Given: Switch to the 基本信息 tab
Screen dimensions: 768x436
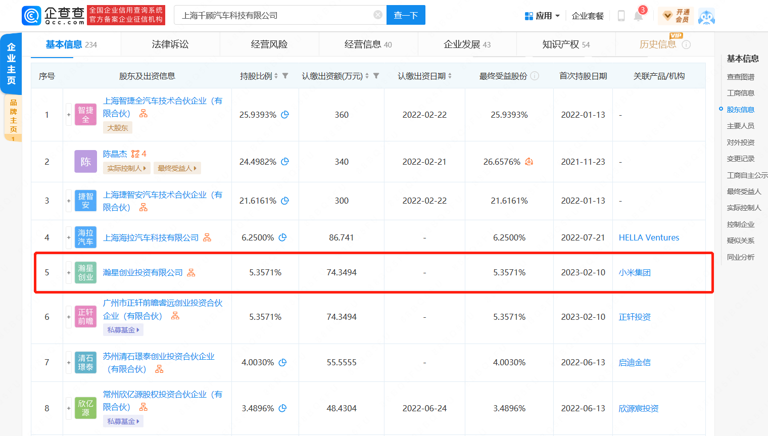Looking at the screenshot, I should coord(71,44).
